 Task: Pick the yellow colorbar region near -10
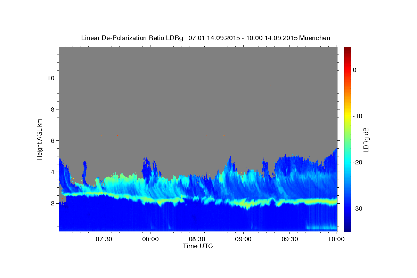347,116
